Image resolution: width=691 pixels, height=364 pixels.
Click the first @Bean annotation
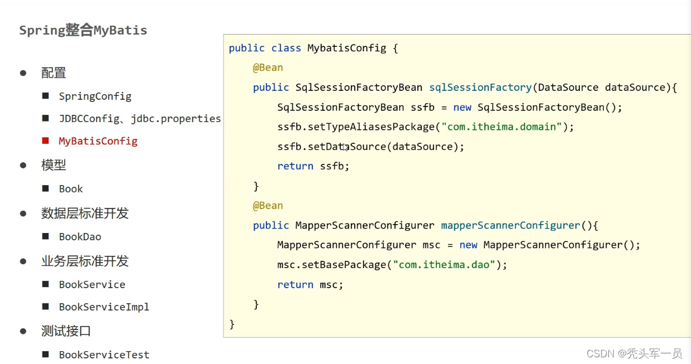pos(268,67)
